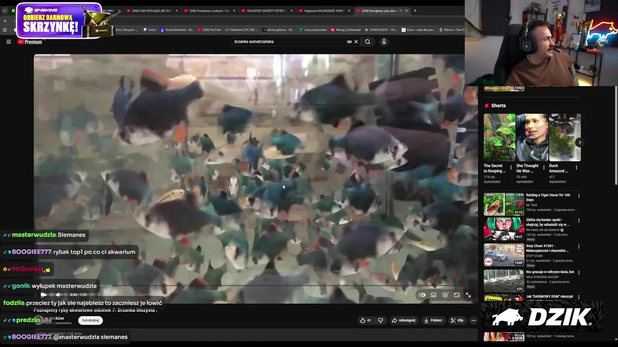
Task: Open the Short 'Duch Amazoni'
Action: [565, 137]
